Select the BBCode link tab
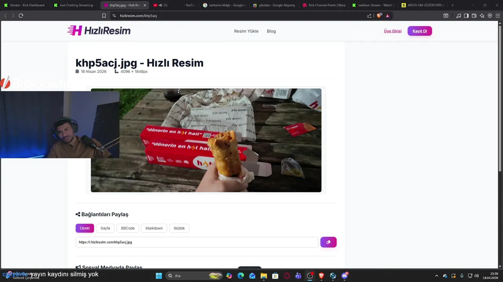Screen dimensions: 503x282 tap(128, 228)
